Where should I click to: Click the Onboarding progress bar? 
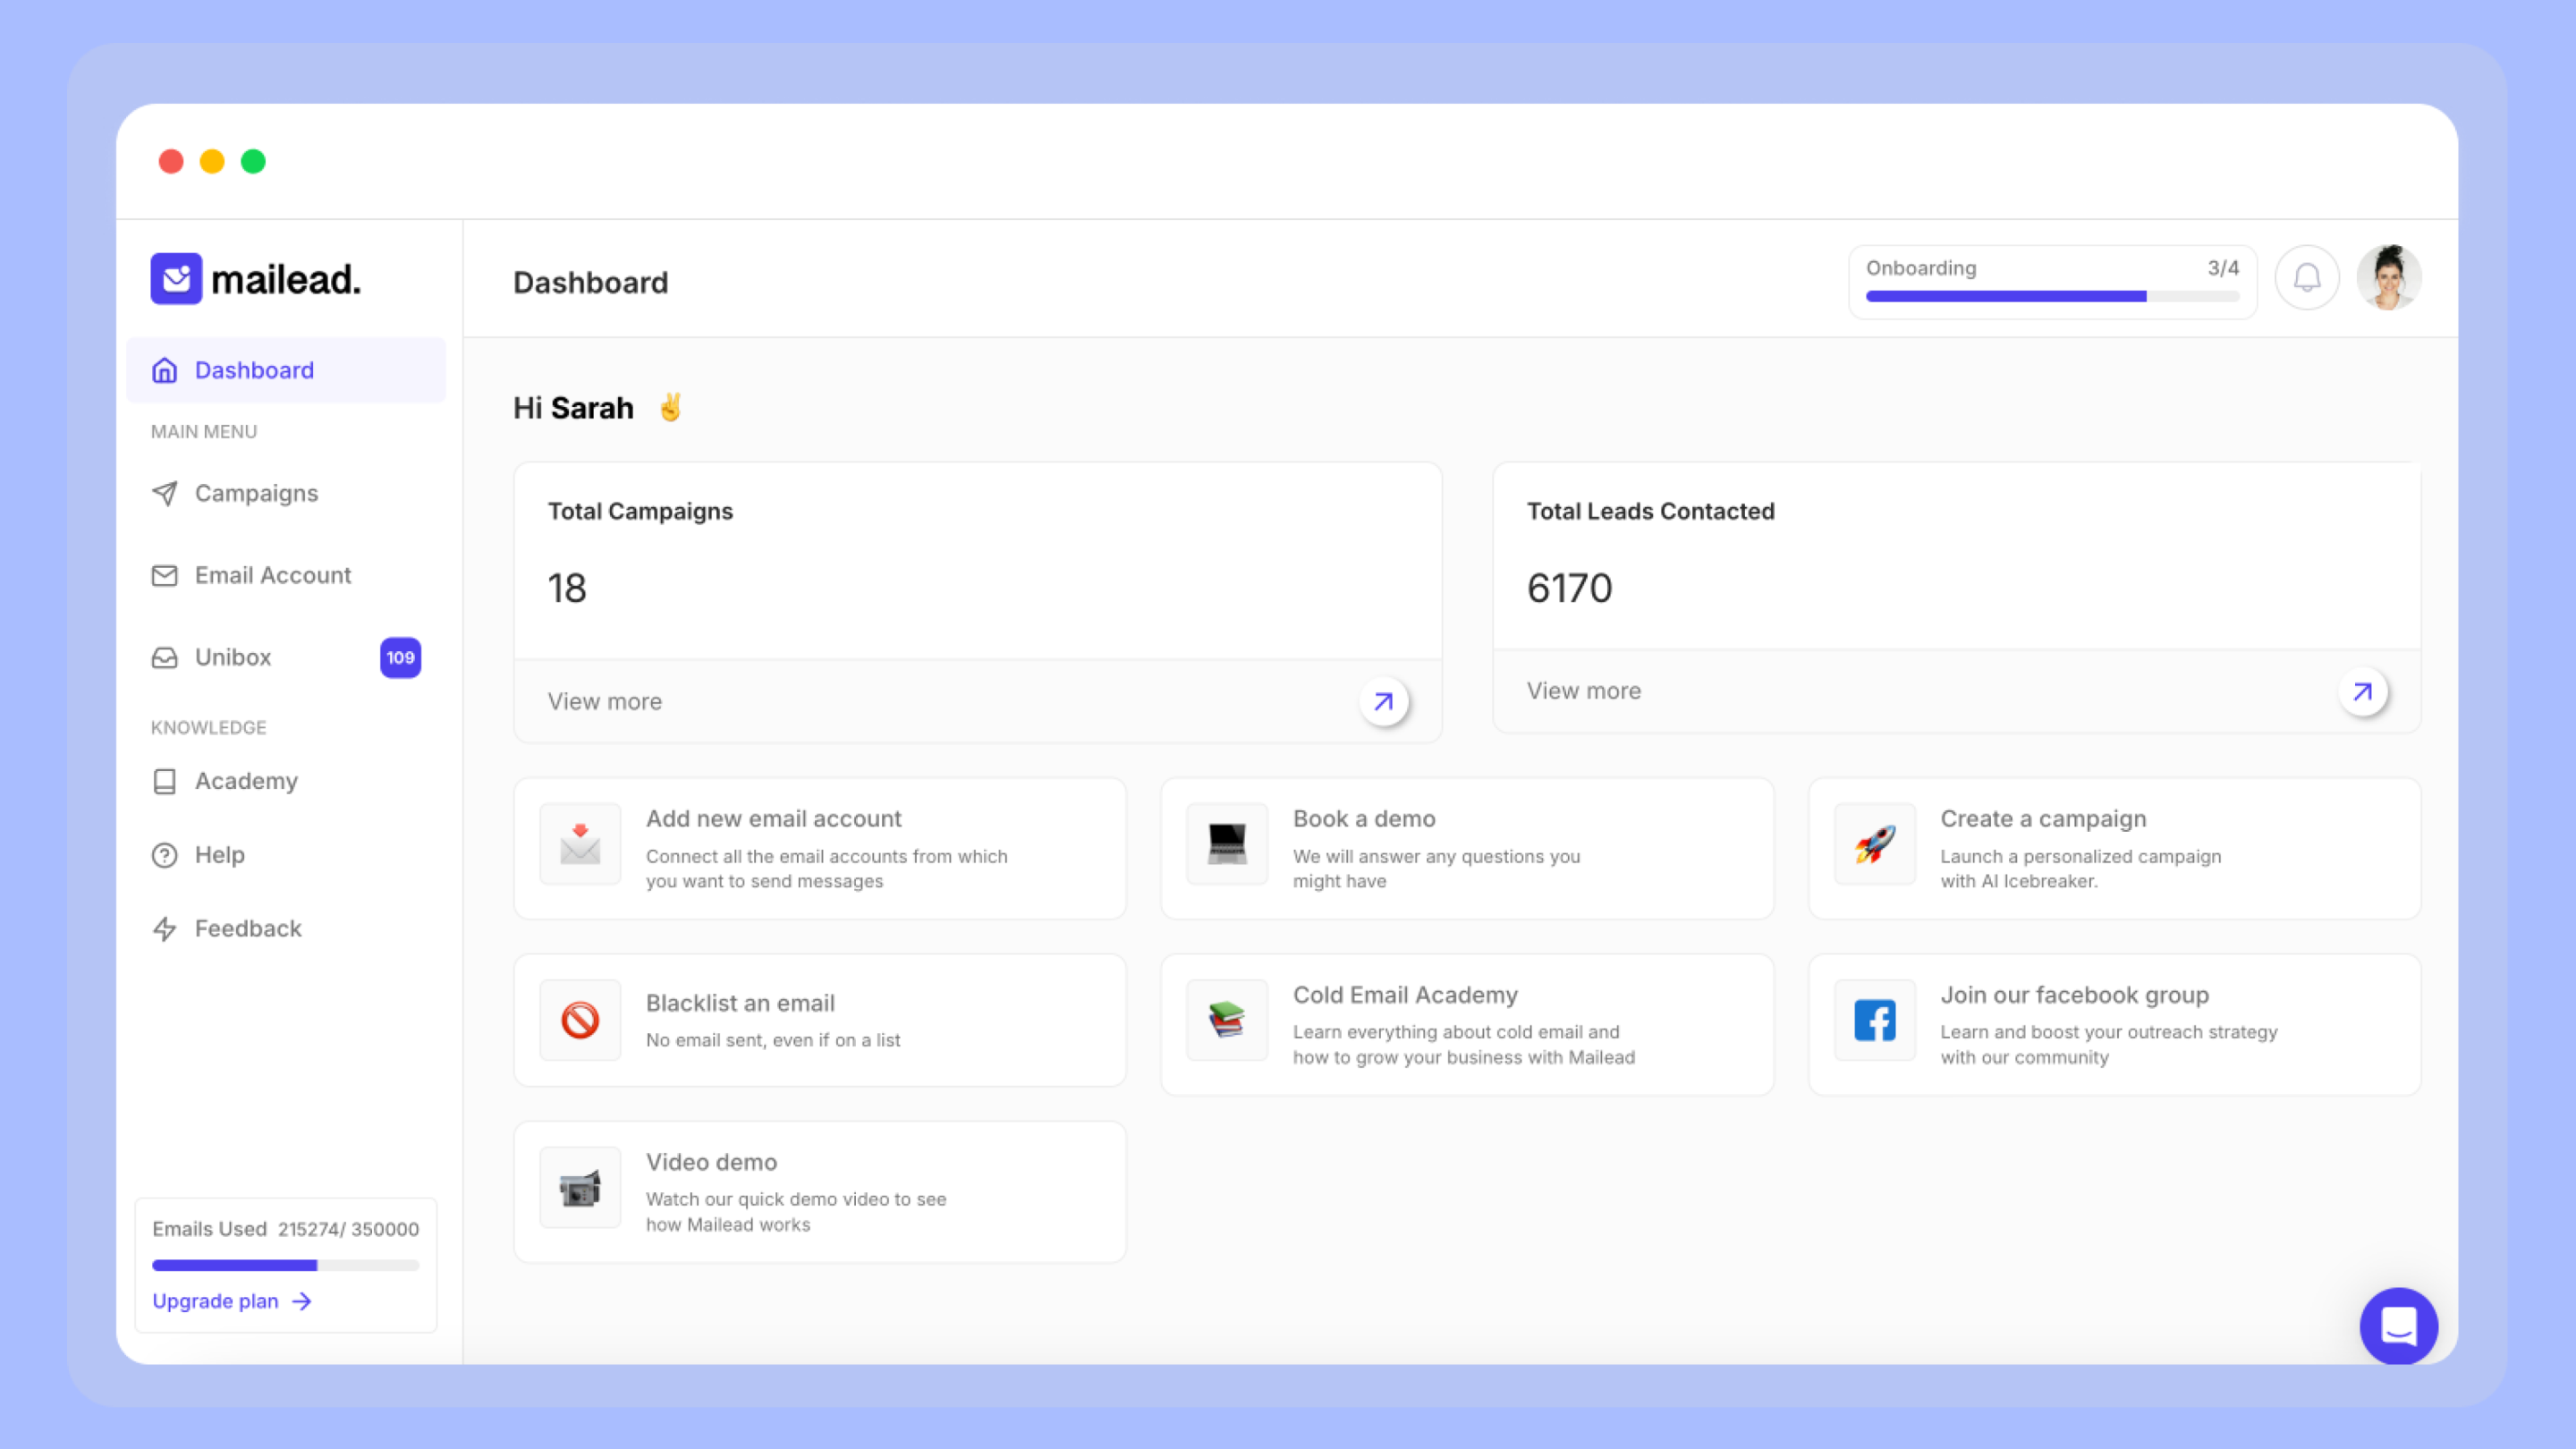click(2052, 296)
